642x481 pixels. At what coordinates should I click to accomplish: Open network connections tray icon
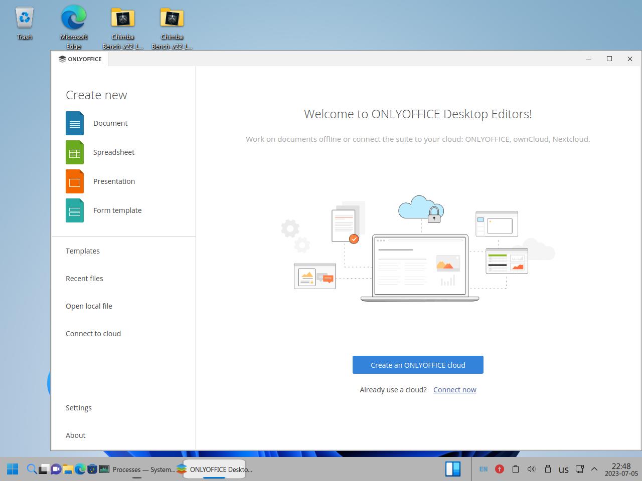pos(580,469)
